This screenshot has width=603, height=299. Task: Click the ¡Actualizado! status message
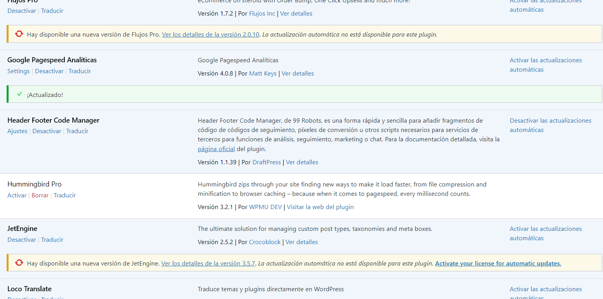(45, 95)
